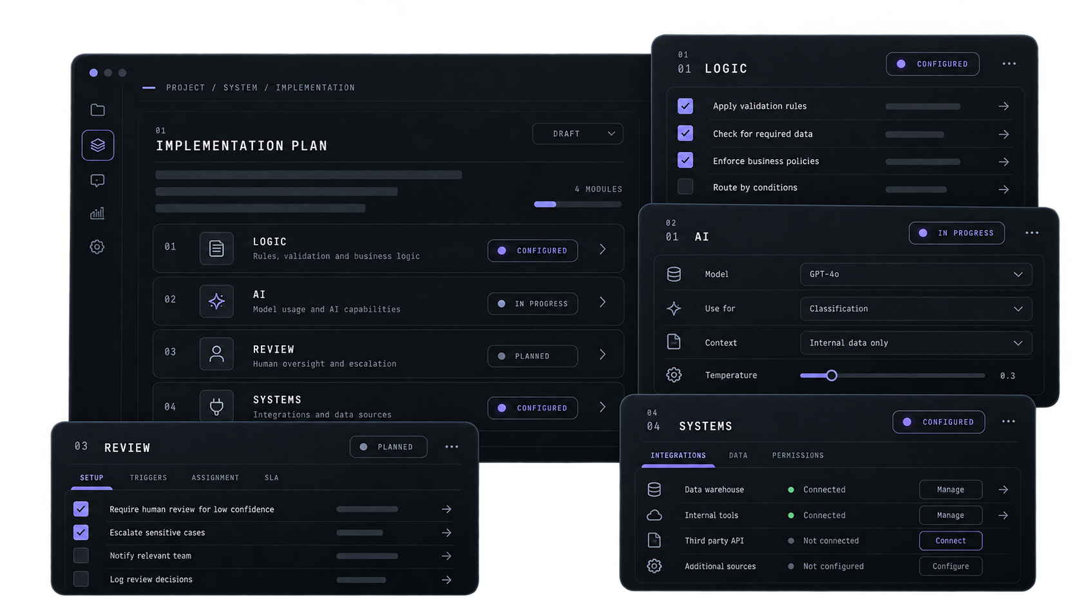Image resolution: width=1077 pixels, height=606 pixels.
Task: Switch to the ASSIGNMENT tab
Action: (215, 478)
